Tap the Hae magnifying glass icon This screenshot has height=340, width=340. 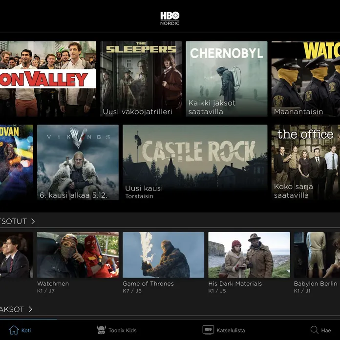click(315, 330)
